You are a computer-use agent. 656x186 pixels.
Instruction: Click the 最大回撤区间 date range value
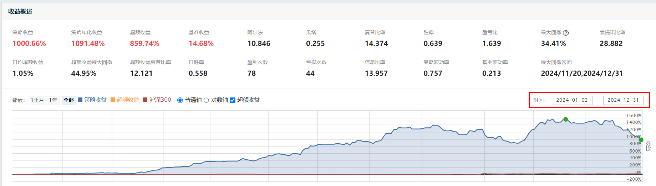[x=582, y=73]
